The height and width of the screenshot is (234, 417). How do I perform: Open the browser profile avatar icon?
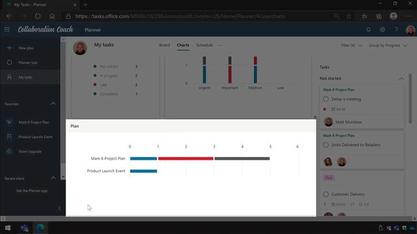pyautogui.click(x=394, y=16)
